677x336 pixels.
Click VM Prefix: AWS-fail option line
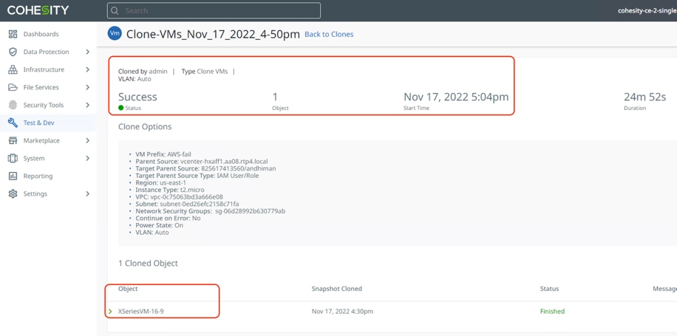tap(163, 154)
